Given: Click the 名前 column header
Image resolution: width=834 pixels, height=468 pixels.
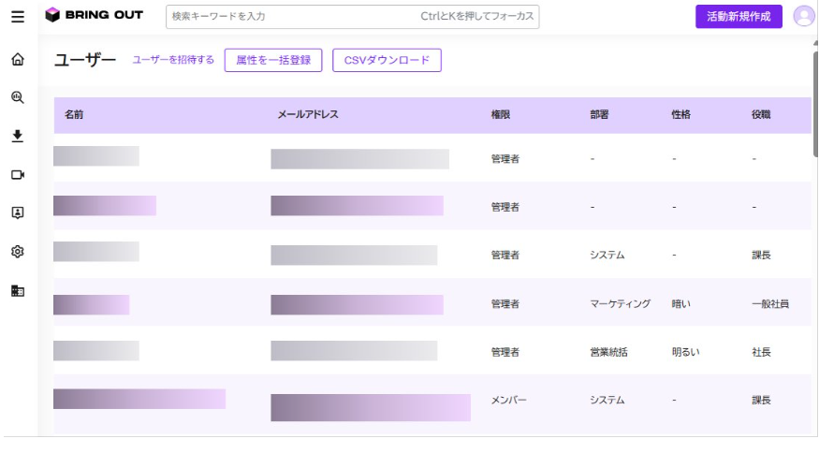Looking at the screenshot, I should 74,114.
